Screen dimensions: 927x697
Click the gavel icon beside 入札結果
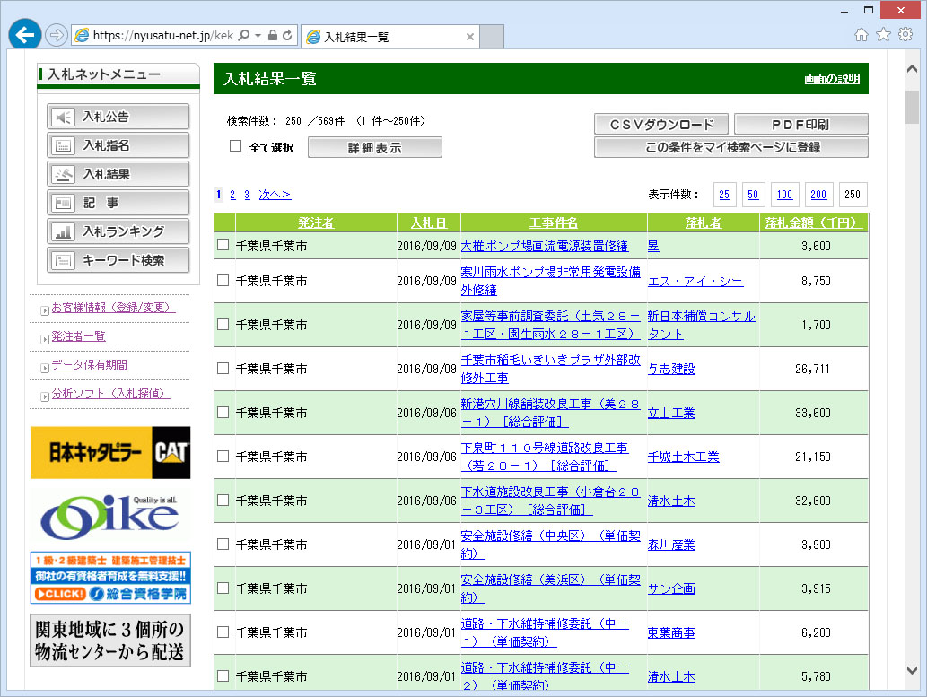click(63, 174)
